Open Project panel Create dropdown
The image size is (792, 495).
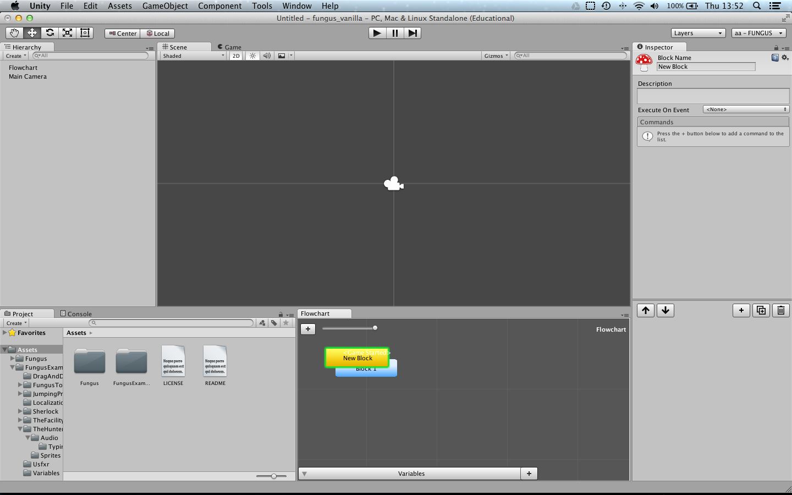(16, 323)
